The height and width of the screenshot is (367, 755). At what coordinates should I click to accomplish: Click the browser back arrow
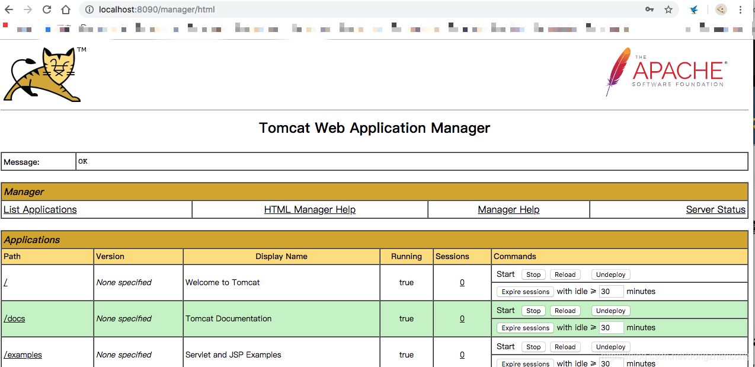(9, 9)
